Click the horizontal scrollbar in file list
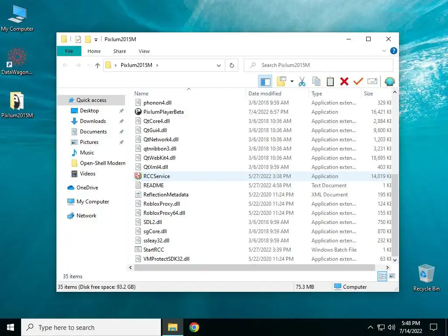This screenshot has width=448, height=336. 254,267
